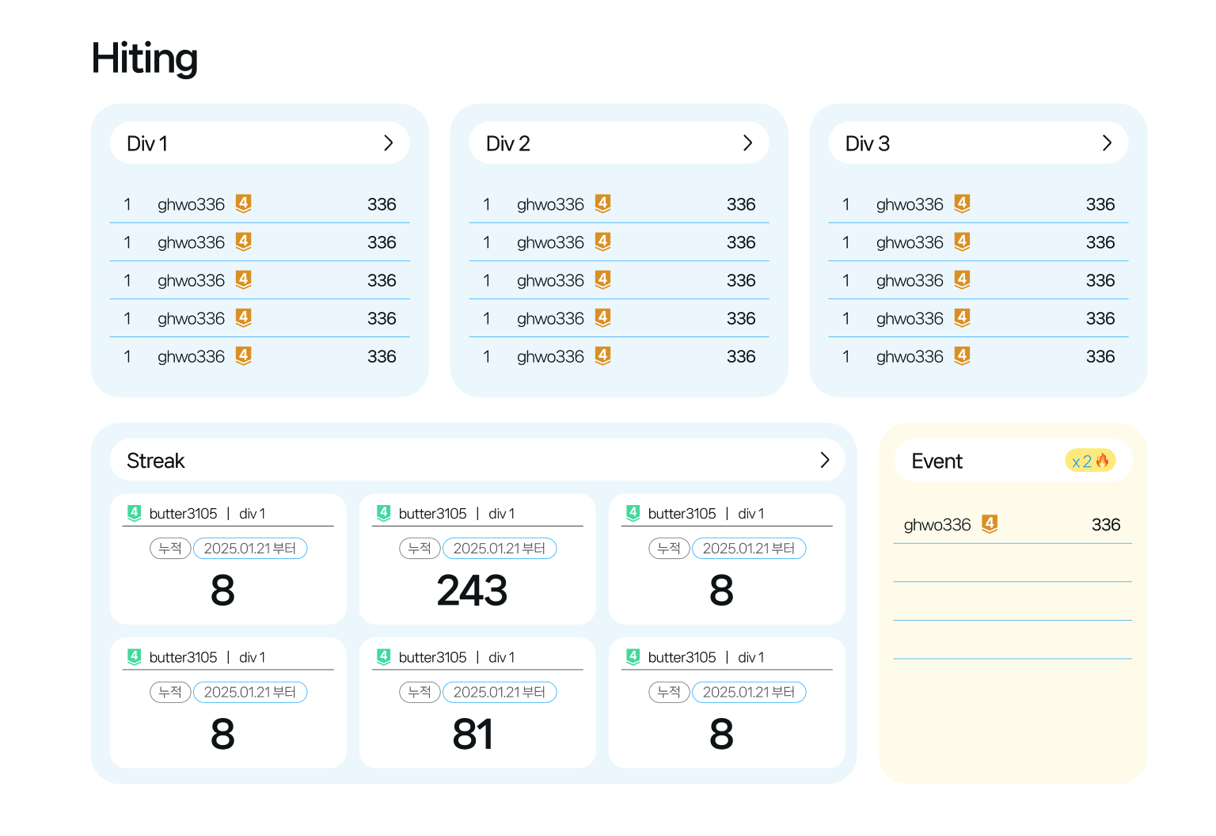
Task: Click the 누적 tag on the 243 streak card
Action: pos(420,548)
